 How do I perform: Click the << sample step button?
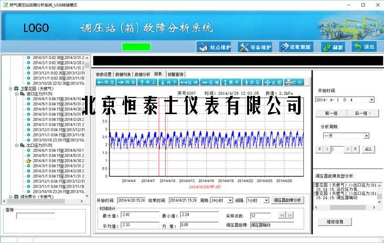tap(282, 215)
